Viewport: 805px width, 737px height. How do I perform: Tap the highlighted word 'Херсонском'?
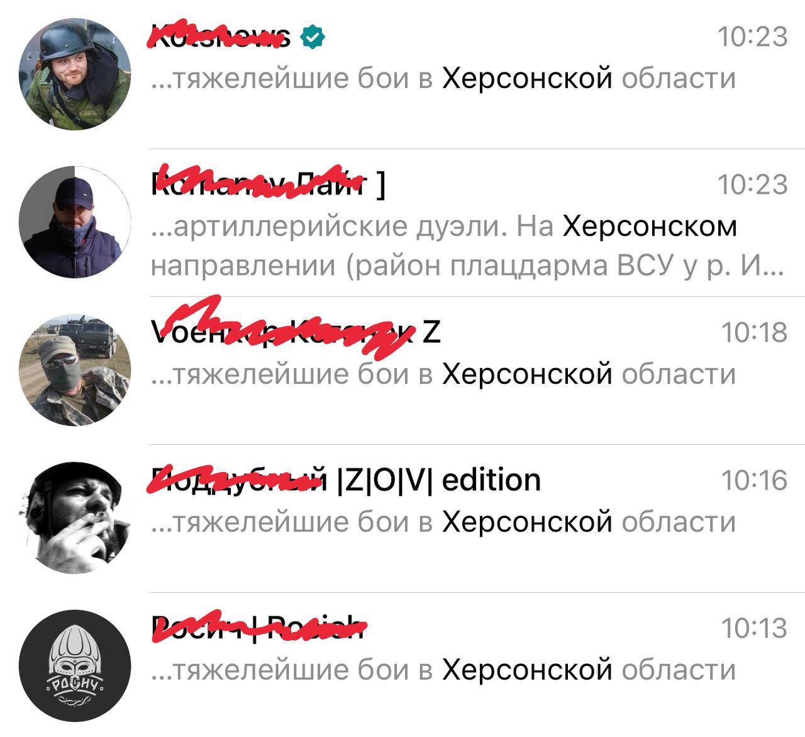tap(650, 227)
